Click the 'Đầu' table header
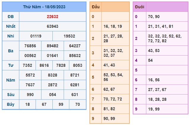Image resolution: width=189 pixels, height=125 pixels. pos(96,7)
